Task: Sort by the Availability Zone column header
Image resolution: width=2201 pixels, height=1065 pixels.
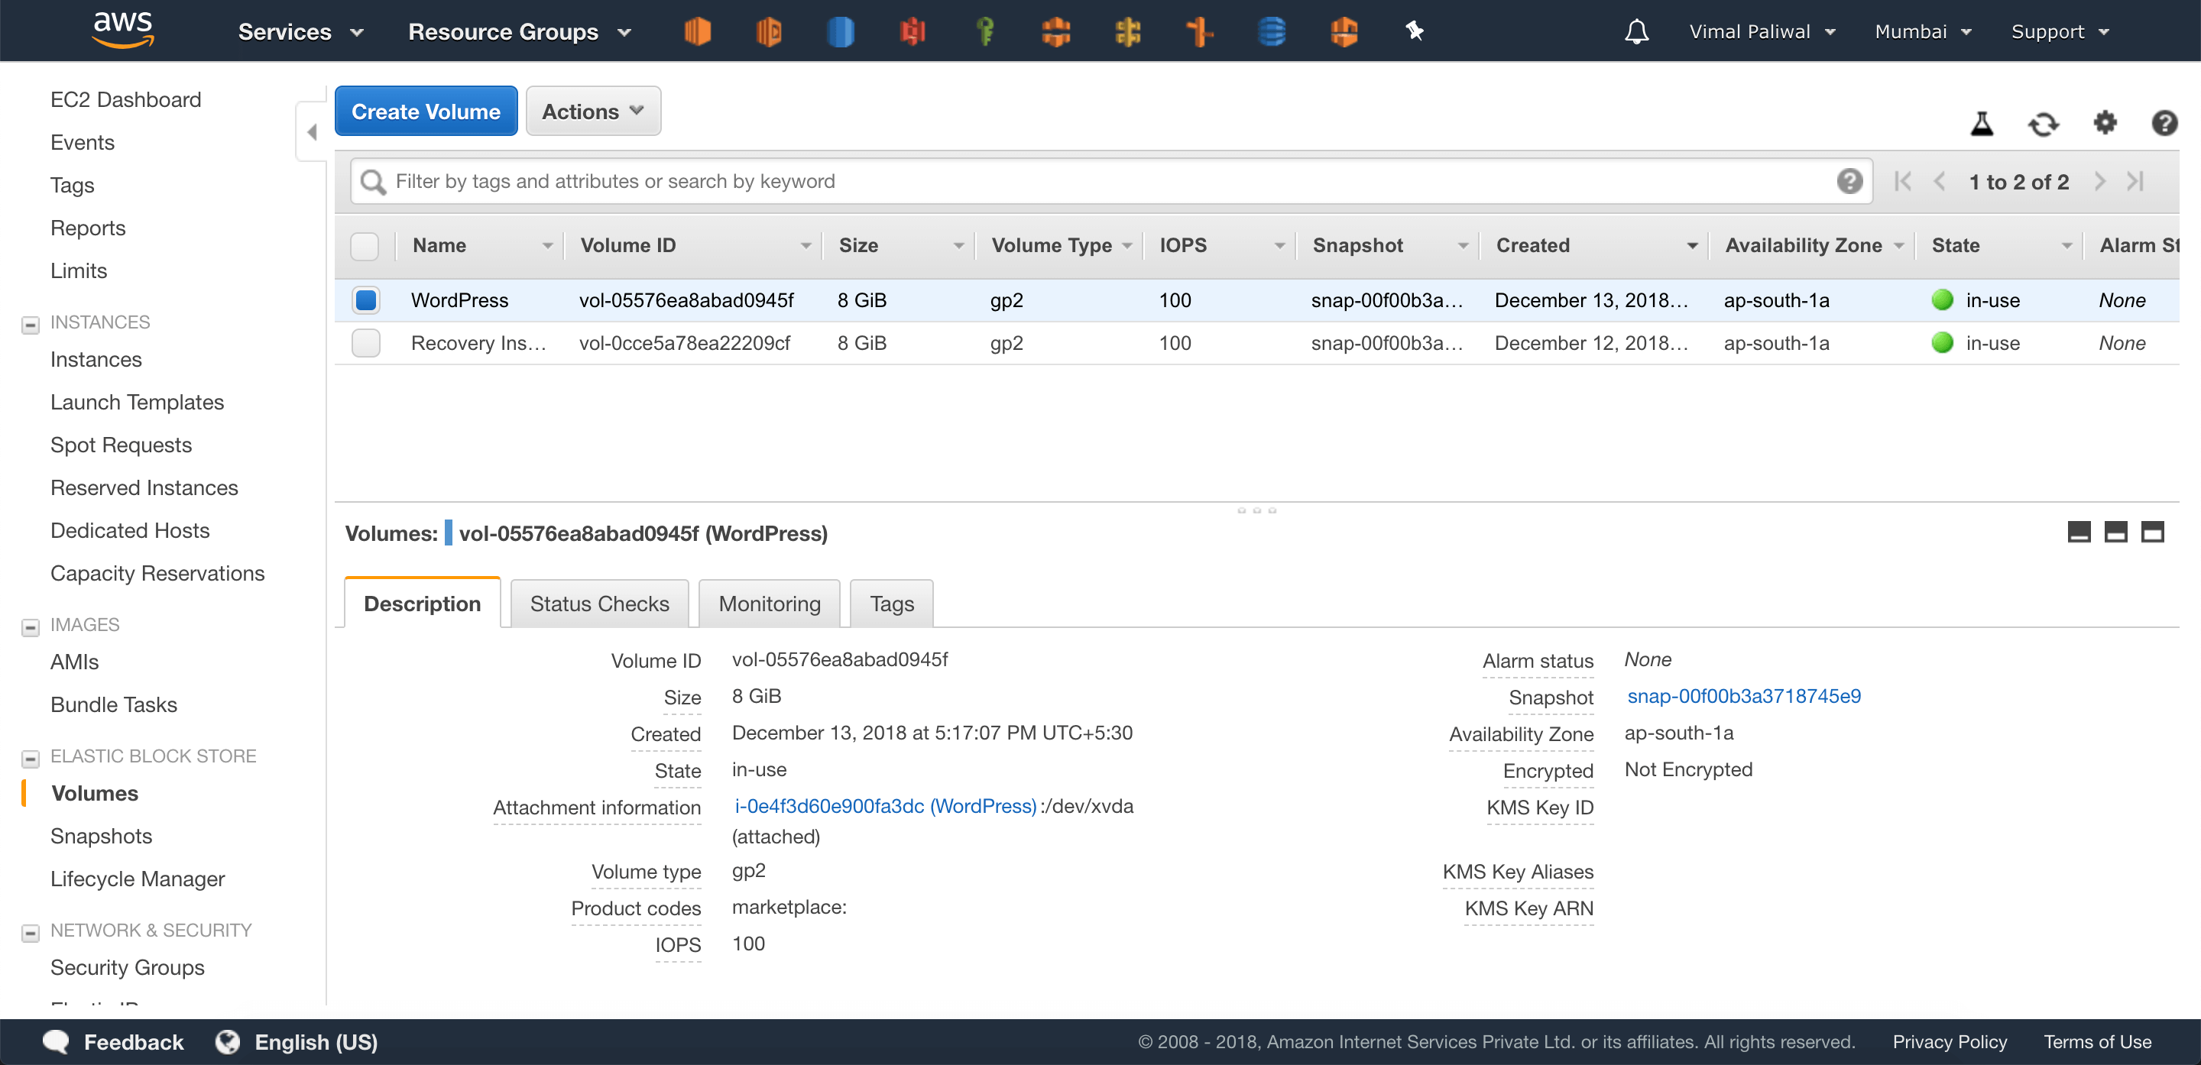Action: [1813, 246]
